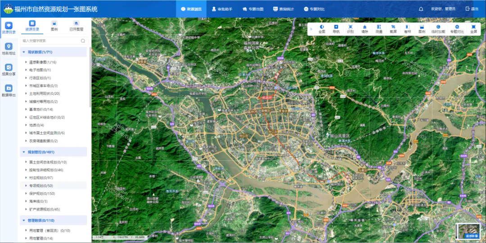Expand the 国土空间总体规划 node
Screen dimensions: 486x243
(x=26, y=162)
